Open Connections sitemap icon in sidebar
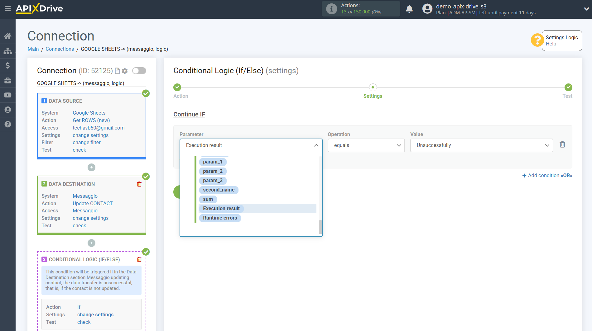 click(x=8, y=51)
